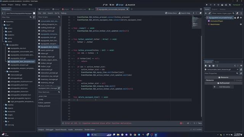Jump to hotkey_pressed in methods list
This screenshot has height=137, width=244.
tap(44, 106)
